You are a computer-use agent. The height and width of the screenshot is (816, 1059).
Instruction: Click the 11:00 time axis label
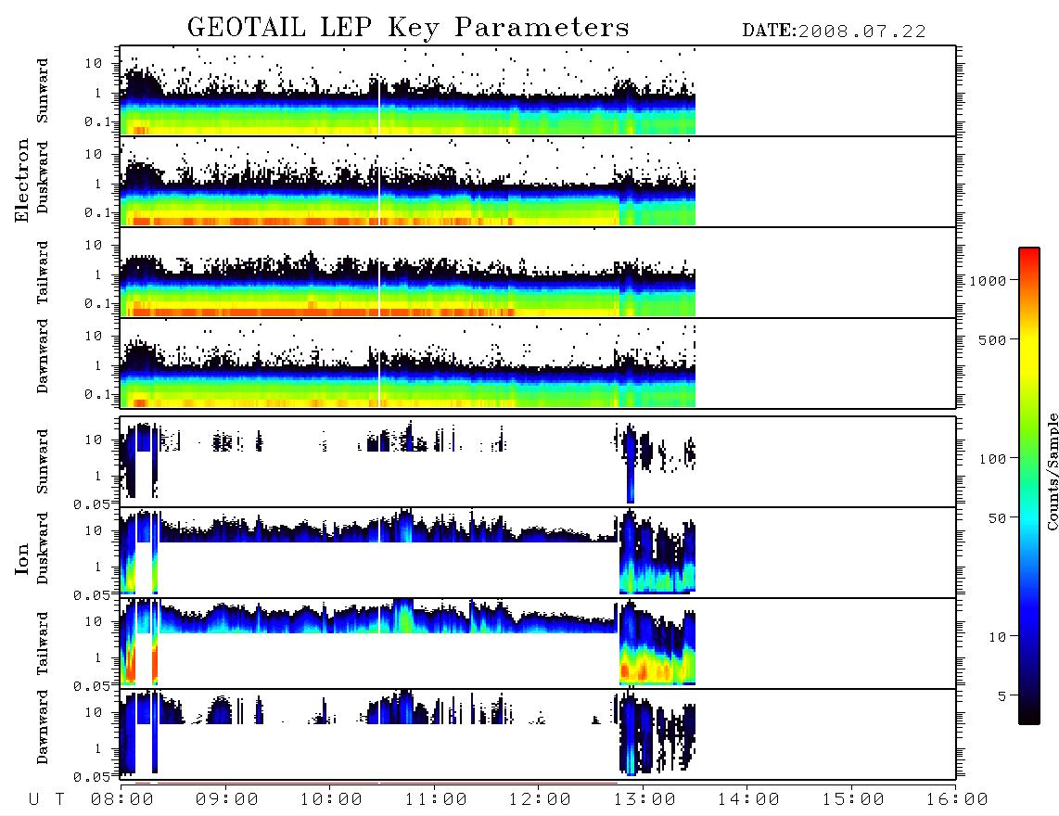(436, 799)
